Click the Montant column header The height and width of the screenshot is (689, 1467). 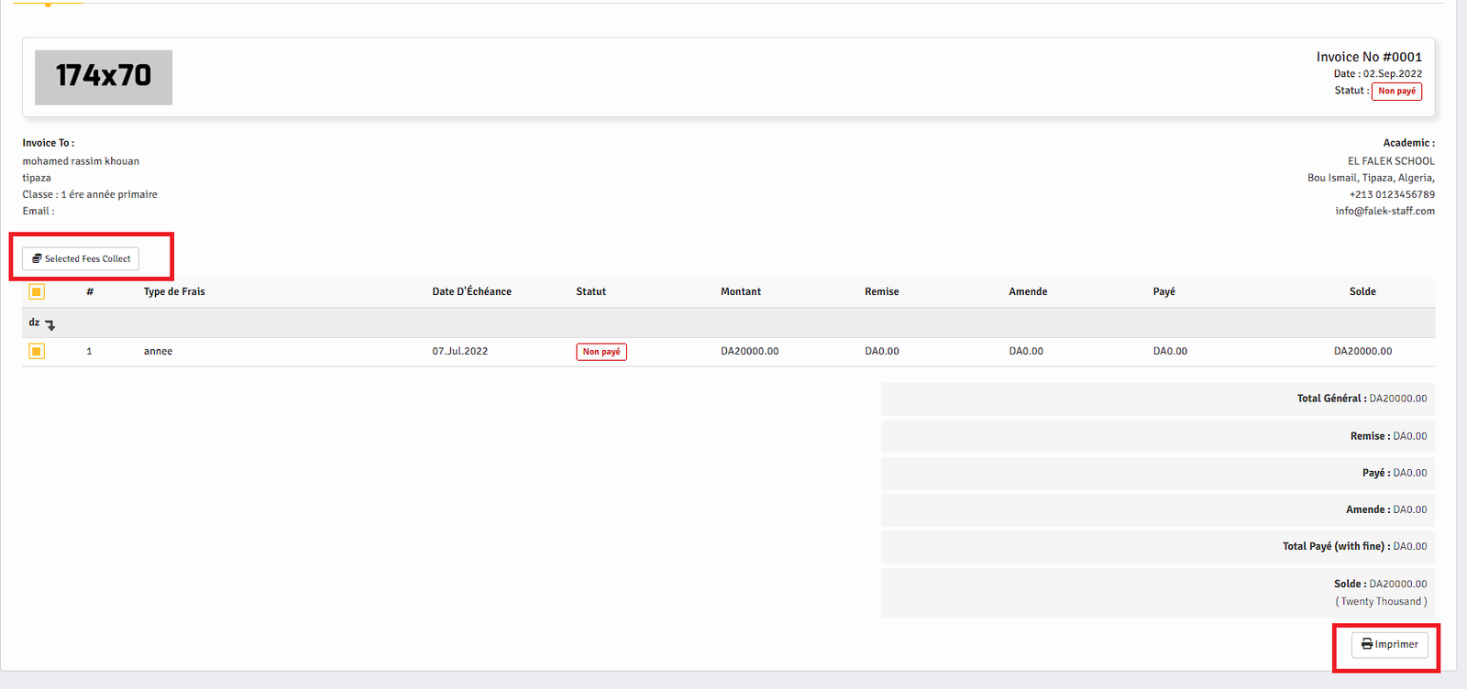pos(740,291)
